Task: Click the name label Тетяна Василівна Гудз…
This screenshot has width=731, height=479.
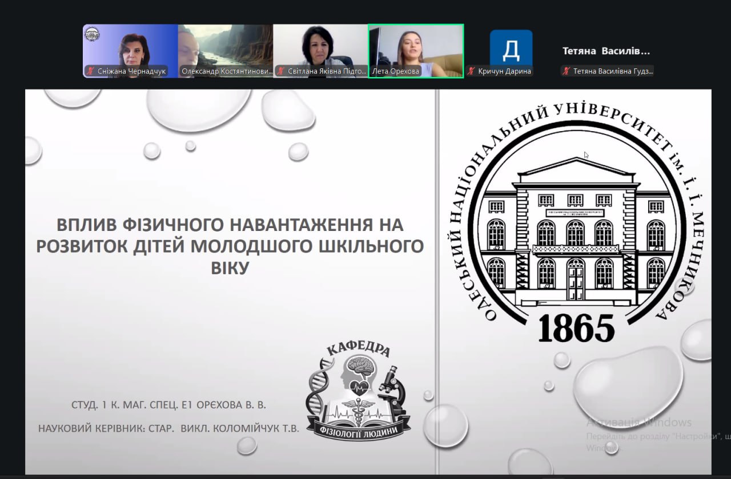Action: click(612, 71)
